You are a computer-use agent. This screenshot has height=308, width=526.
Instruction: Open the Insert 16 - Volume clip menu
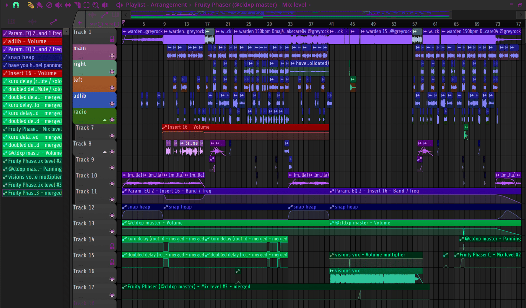[x=164, y=127]
